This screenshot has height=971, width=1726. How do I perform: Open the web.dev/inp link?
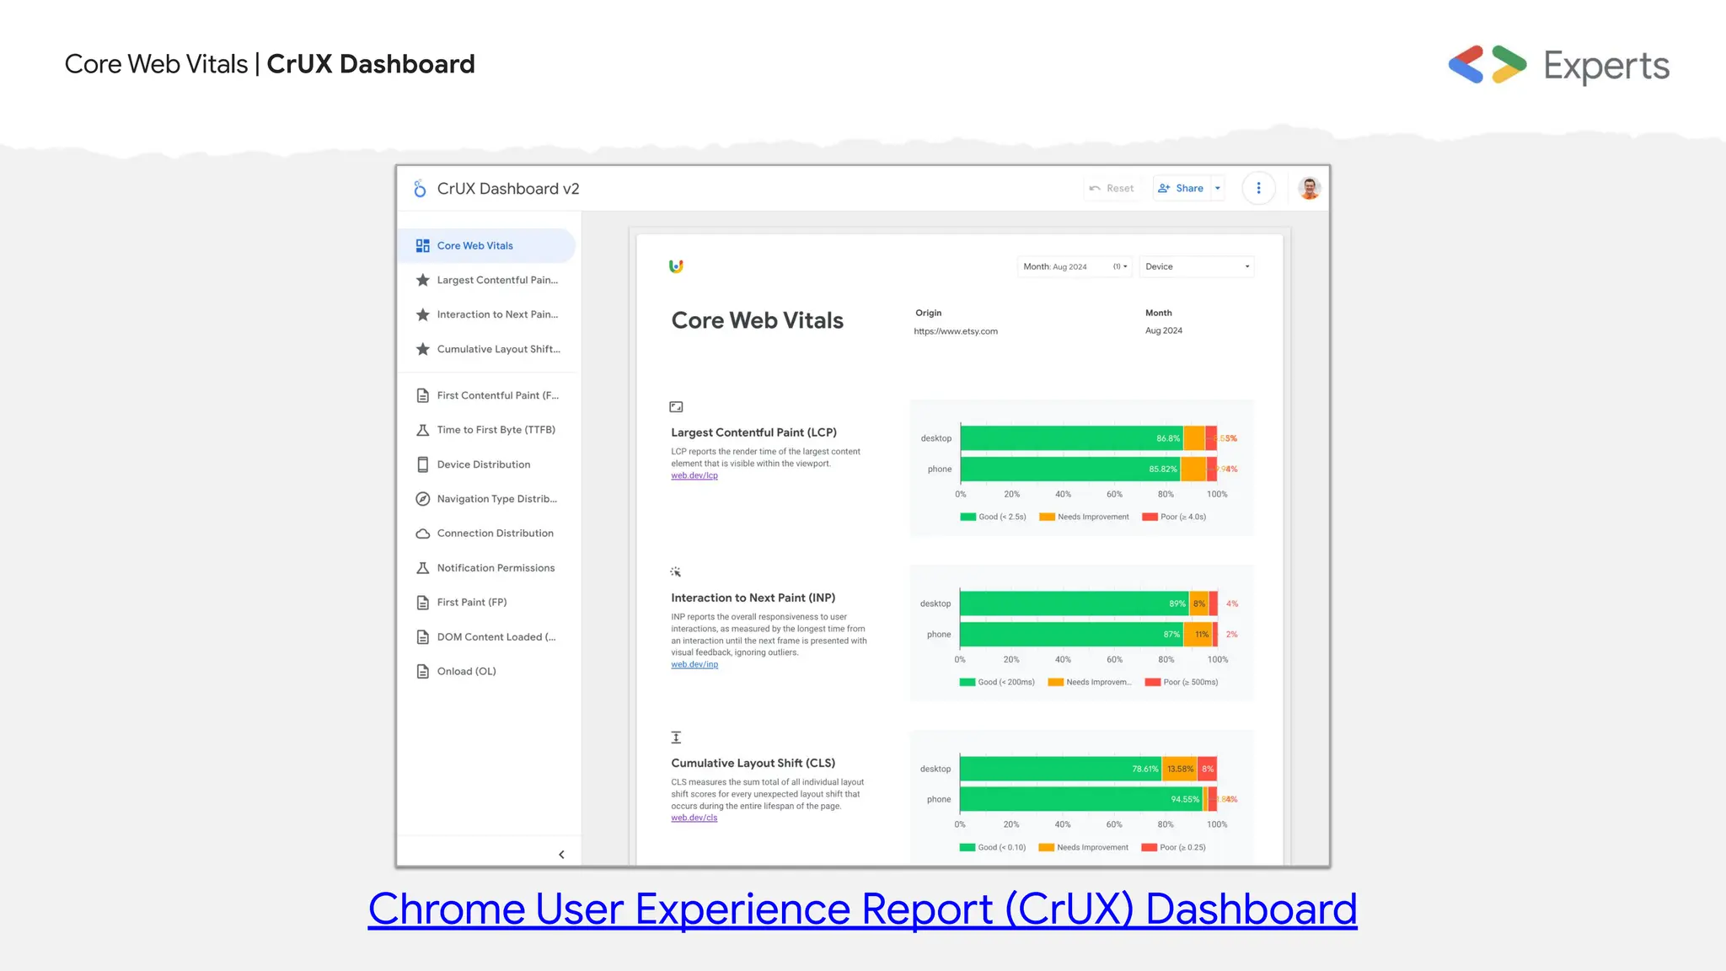(694, 664)
